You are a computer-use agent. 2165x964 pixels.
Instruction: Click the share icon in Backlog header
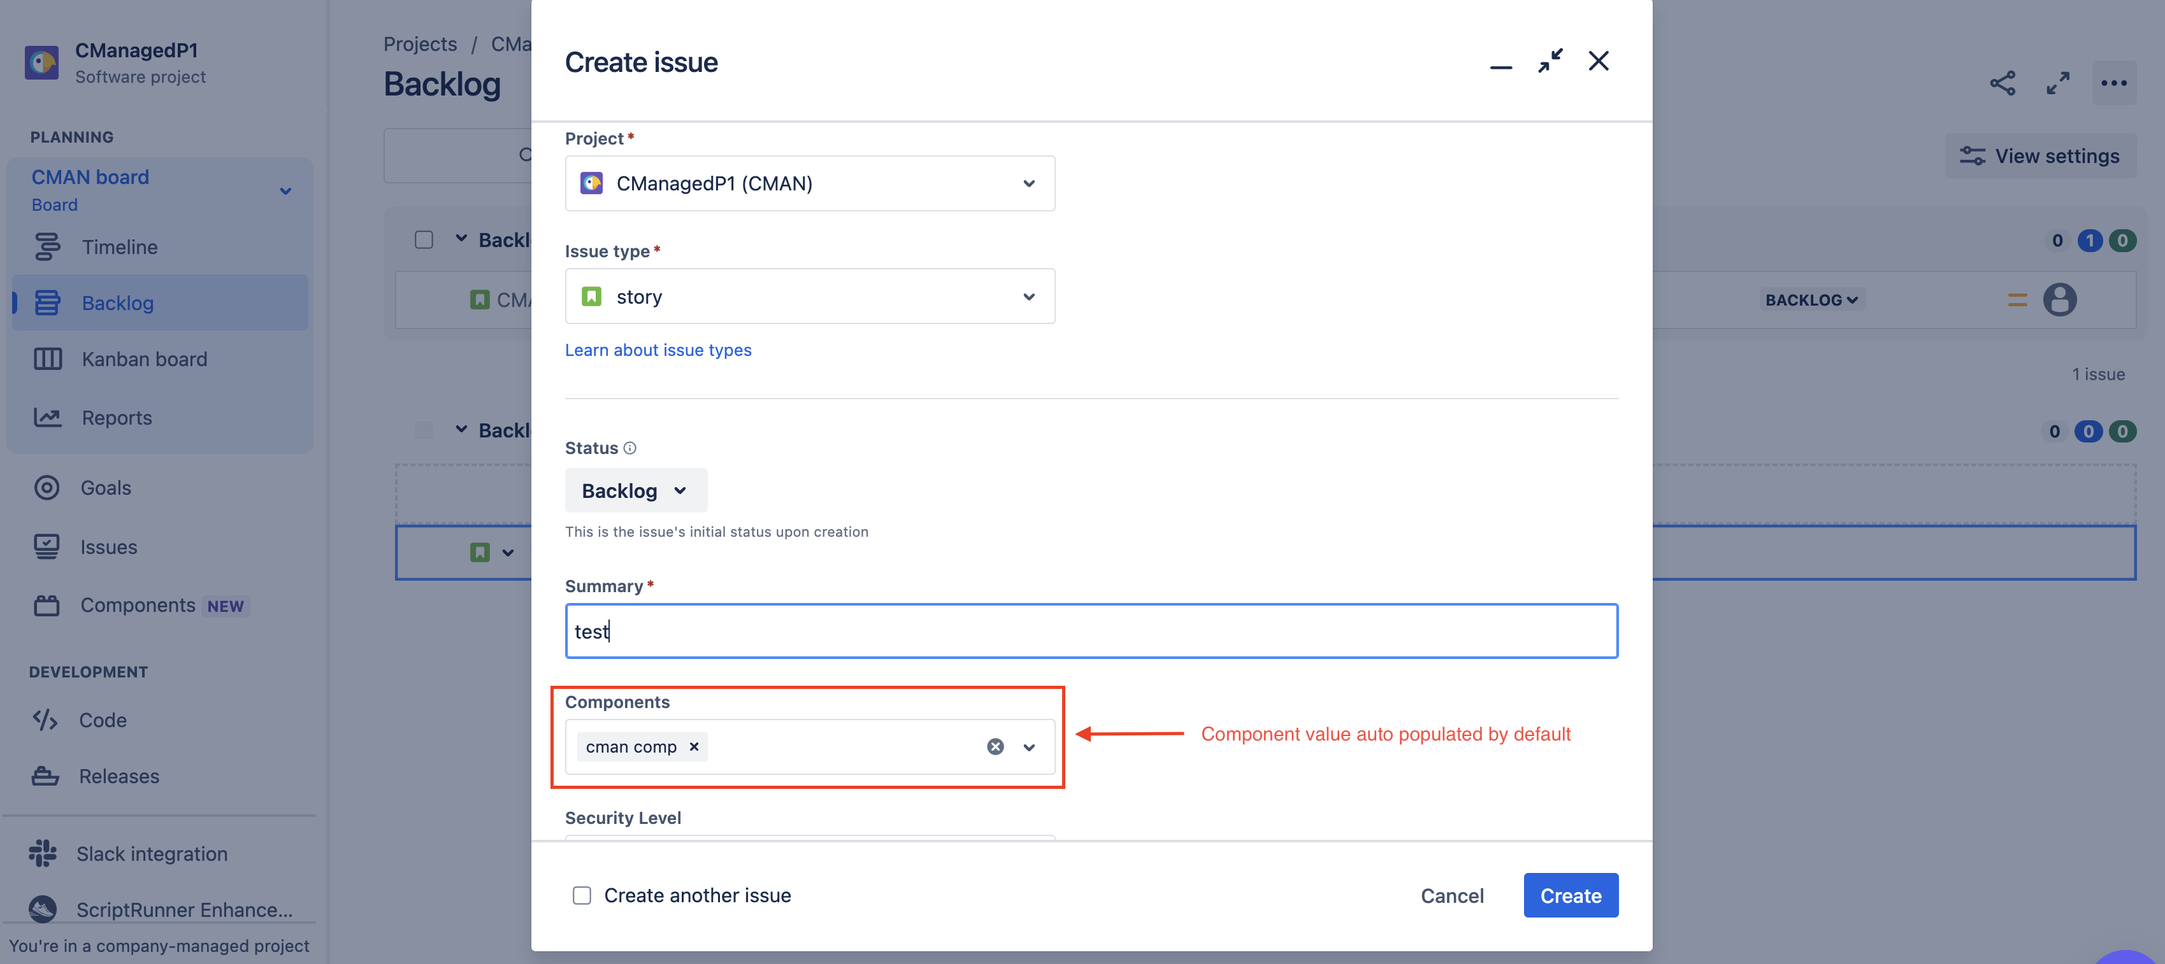pyautogui.click(x=2002, y=83)
